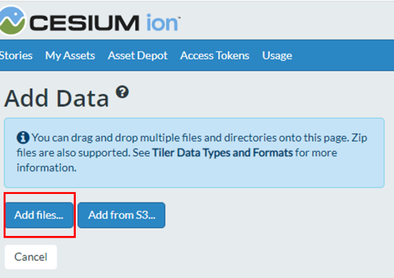
Task: Click the info circle icon in banner
Action: (23, 137)
